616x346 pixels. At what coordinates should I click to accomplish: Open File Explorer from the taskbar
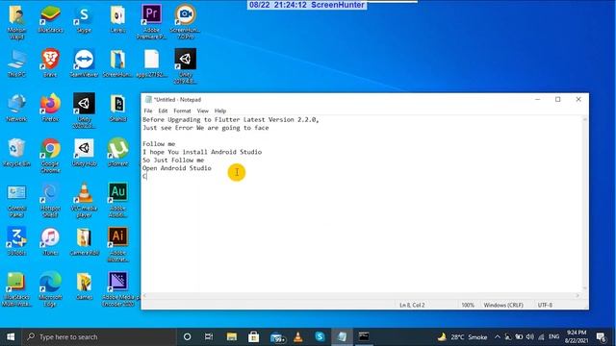pyautogui.click(x=231, y=336)
